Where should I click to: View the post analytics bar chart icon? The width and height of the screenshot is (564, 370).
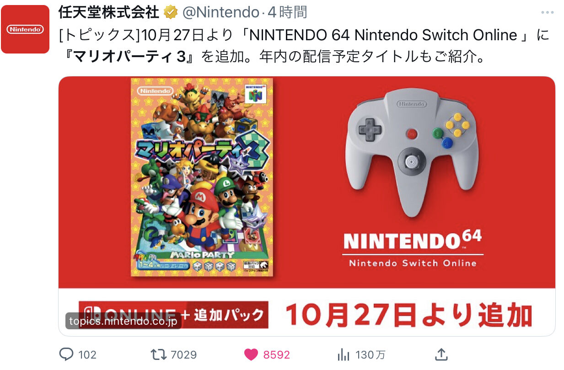[x=343, y=354]
